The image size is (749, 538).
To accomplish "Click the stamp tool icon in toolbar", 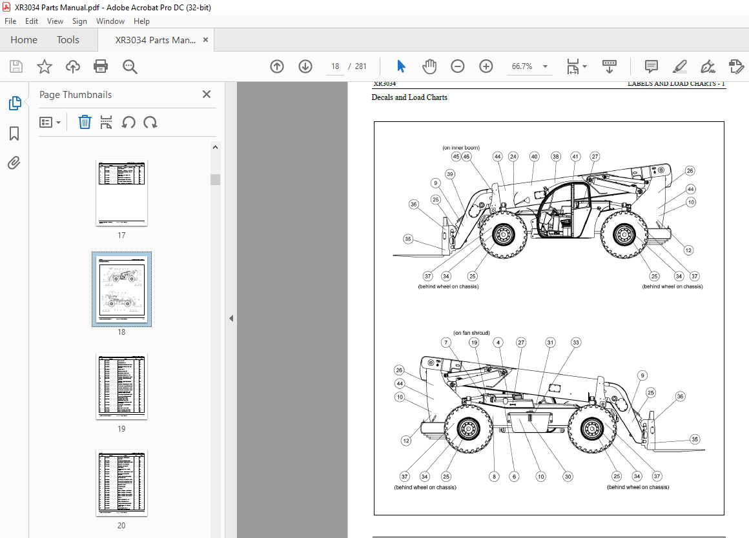I will point(736,66).
